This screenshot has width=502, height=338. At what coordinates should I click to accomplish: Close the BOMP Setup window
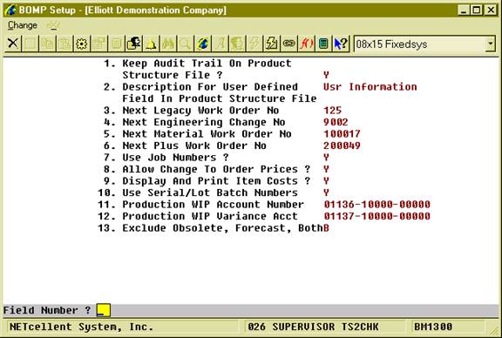point(491,10)
